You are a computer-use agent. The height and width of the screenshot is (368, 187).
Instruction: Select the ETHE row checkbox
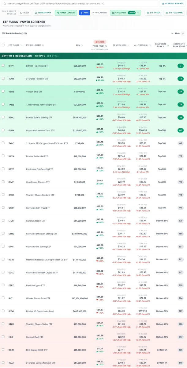tap(3, 233)
